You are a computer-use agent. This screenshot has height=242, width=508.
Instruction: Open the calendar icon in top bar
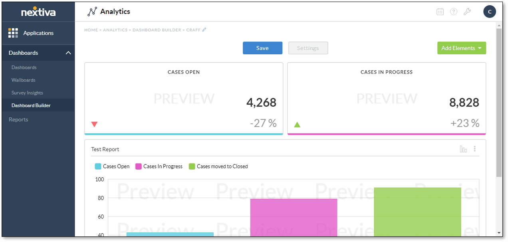click(440, 12)
